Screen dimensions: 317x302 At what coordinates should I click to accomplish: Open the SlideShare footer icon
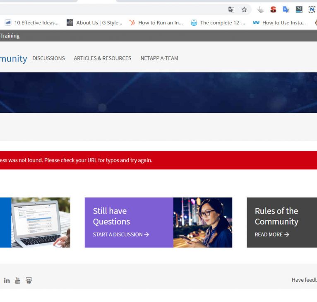click(29, 281)
